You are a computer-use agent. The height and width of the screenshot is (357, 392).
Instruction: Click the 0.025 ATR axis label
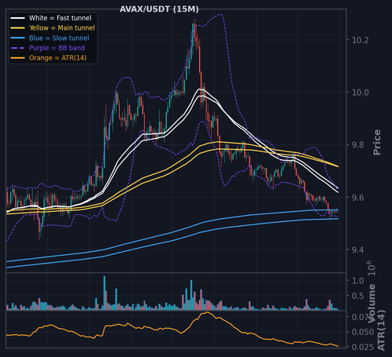363,347
